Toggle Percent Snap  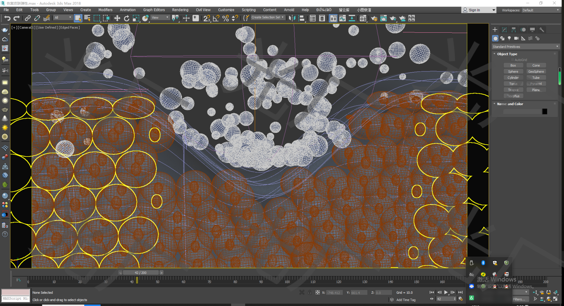226,18
